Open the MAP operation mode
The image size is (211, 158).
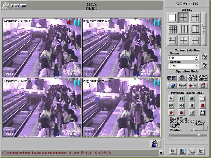(182, 78)
